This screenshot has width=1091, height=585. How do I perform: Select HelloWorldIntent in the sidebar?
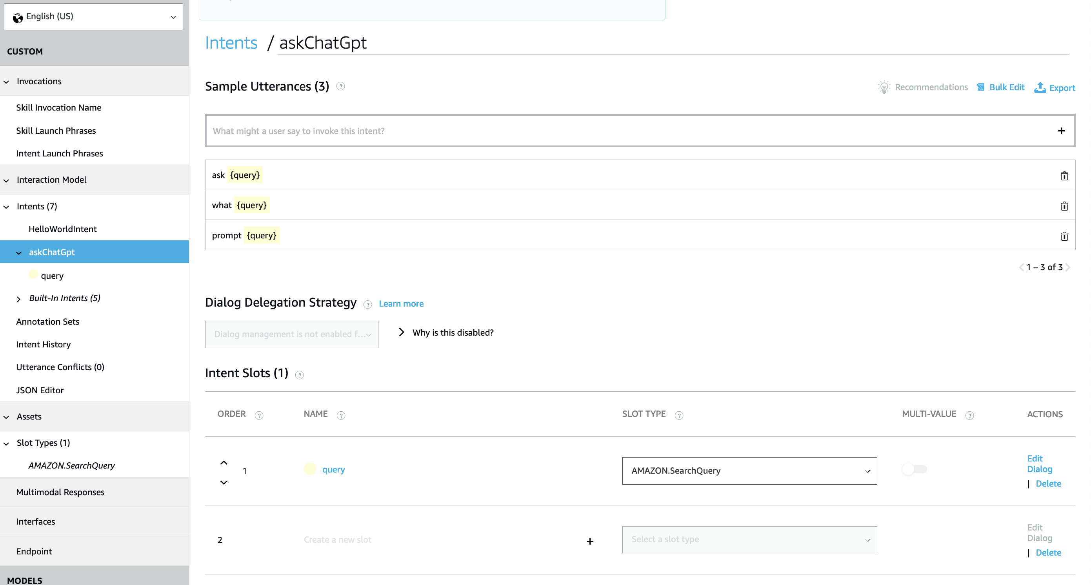[x=63, y=229]
